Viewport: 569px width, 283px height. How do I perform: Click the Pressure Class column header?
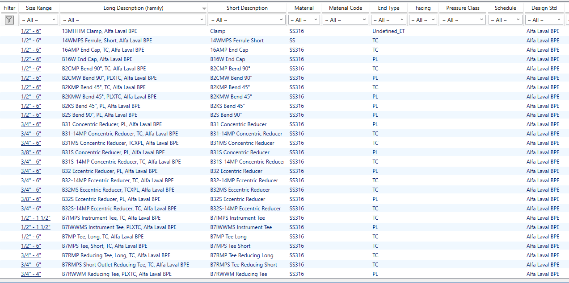pyautogui.click(x=463, y=8)
